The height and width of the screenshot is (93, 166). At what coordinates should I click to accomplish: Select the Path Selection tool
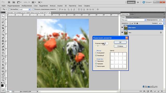coord(3,65)
